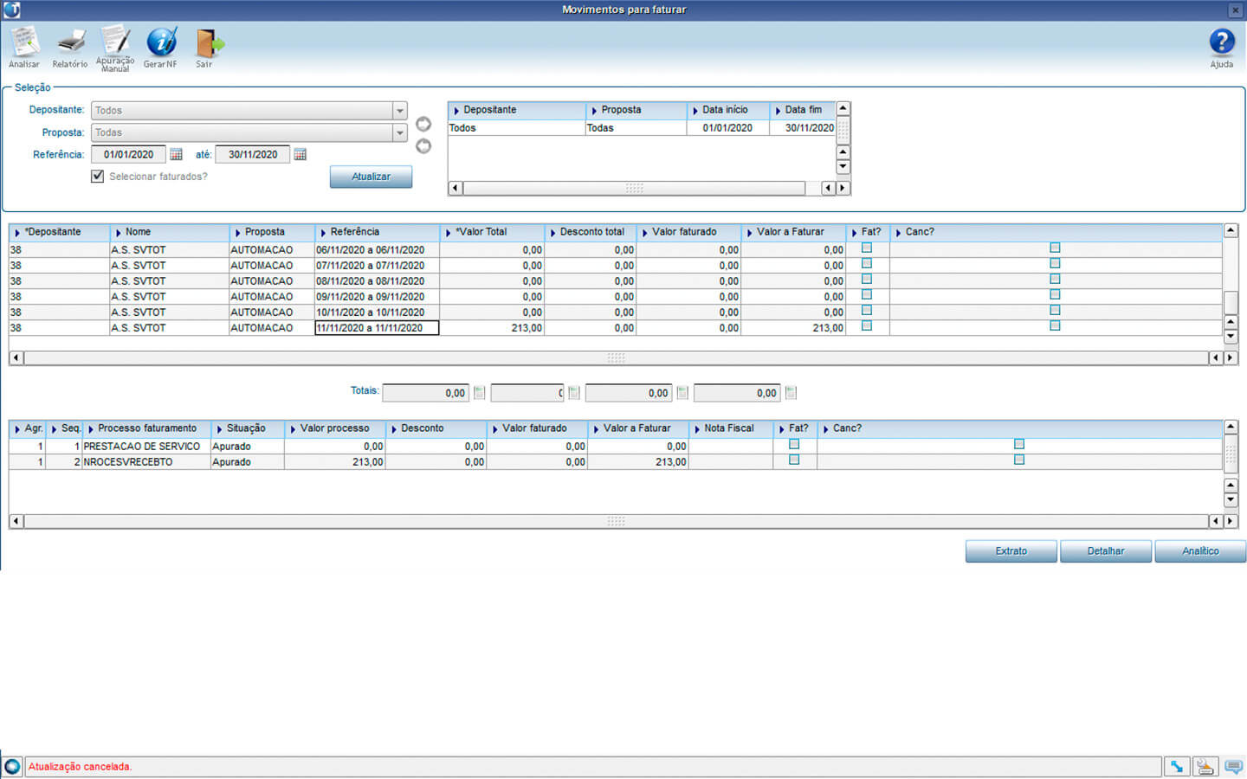Image resolution: width=1247 pixels, height=779 pixels.
Task: Click the Analisar toolbar icon
Action: (24, 43)
